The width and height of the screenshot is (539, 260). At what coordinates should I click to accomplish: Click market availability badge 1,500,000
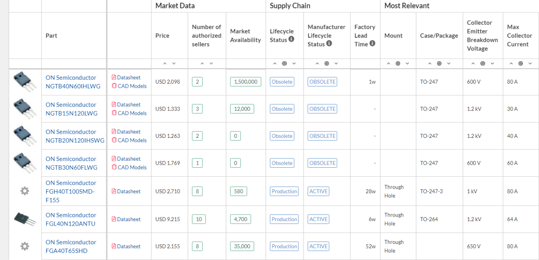[245, 82]
